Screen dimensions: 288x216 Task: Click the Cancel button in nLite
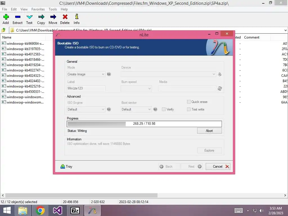pyautogui.click(x=218, y=166)
